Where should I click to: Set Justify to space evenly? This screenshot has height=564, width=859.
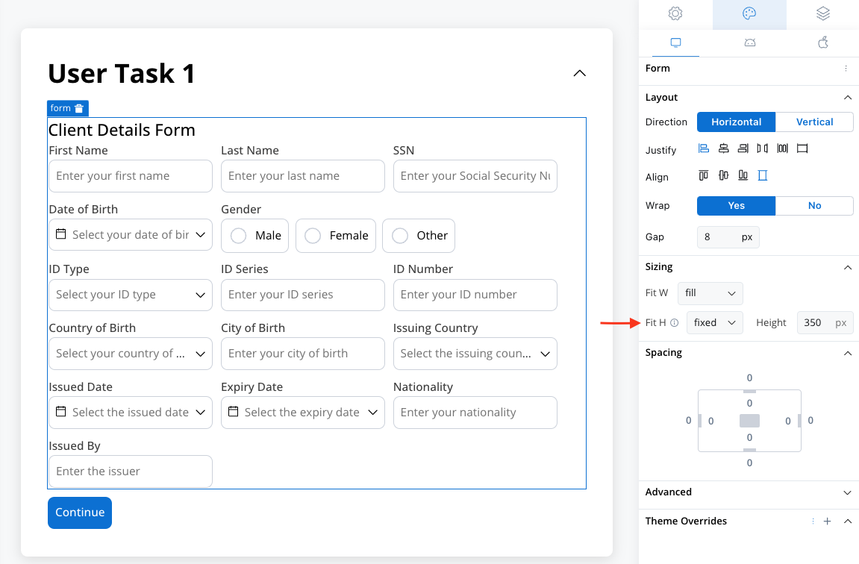coord(802,148)
